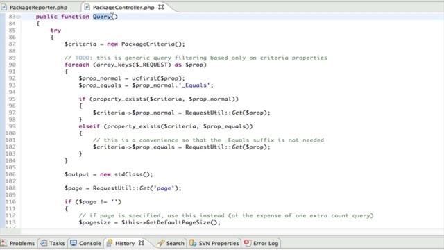Click line number 106 in the gutter
The width and height of the screenshot is (444, 250).
click(x=10, y=174)
